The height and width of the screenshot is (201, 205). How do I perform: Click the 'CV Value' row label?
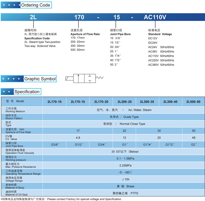pyautogui.click(x=11, y=139)
